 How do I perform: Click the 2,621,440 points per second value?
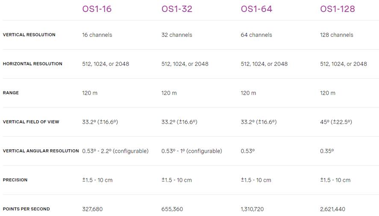pyautogui.click(x=332, y=209)
